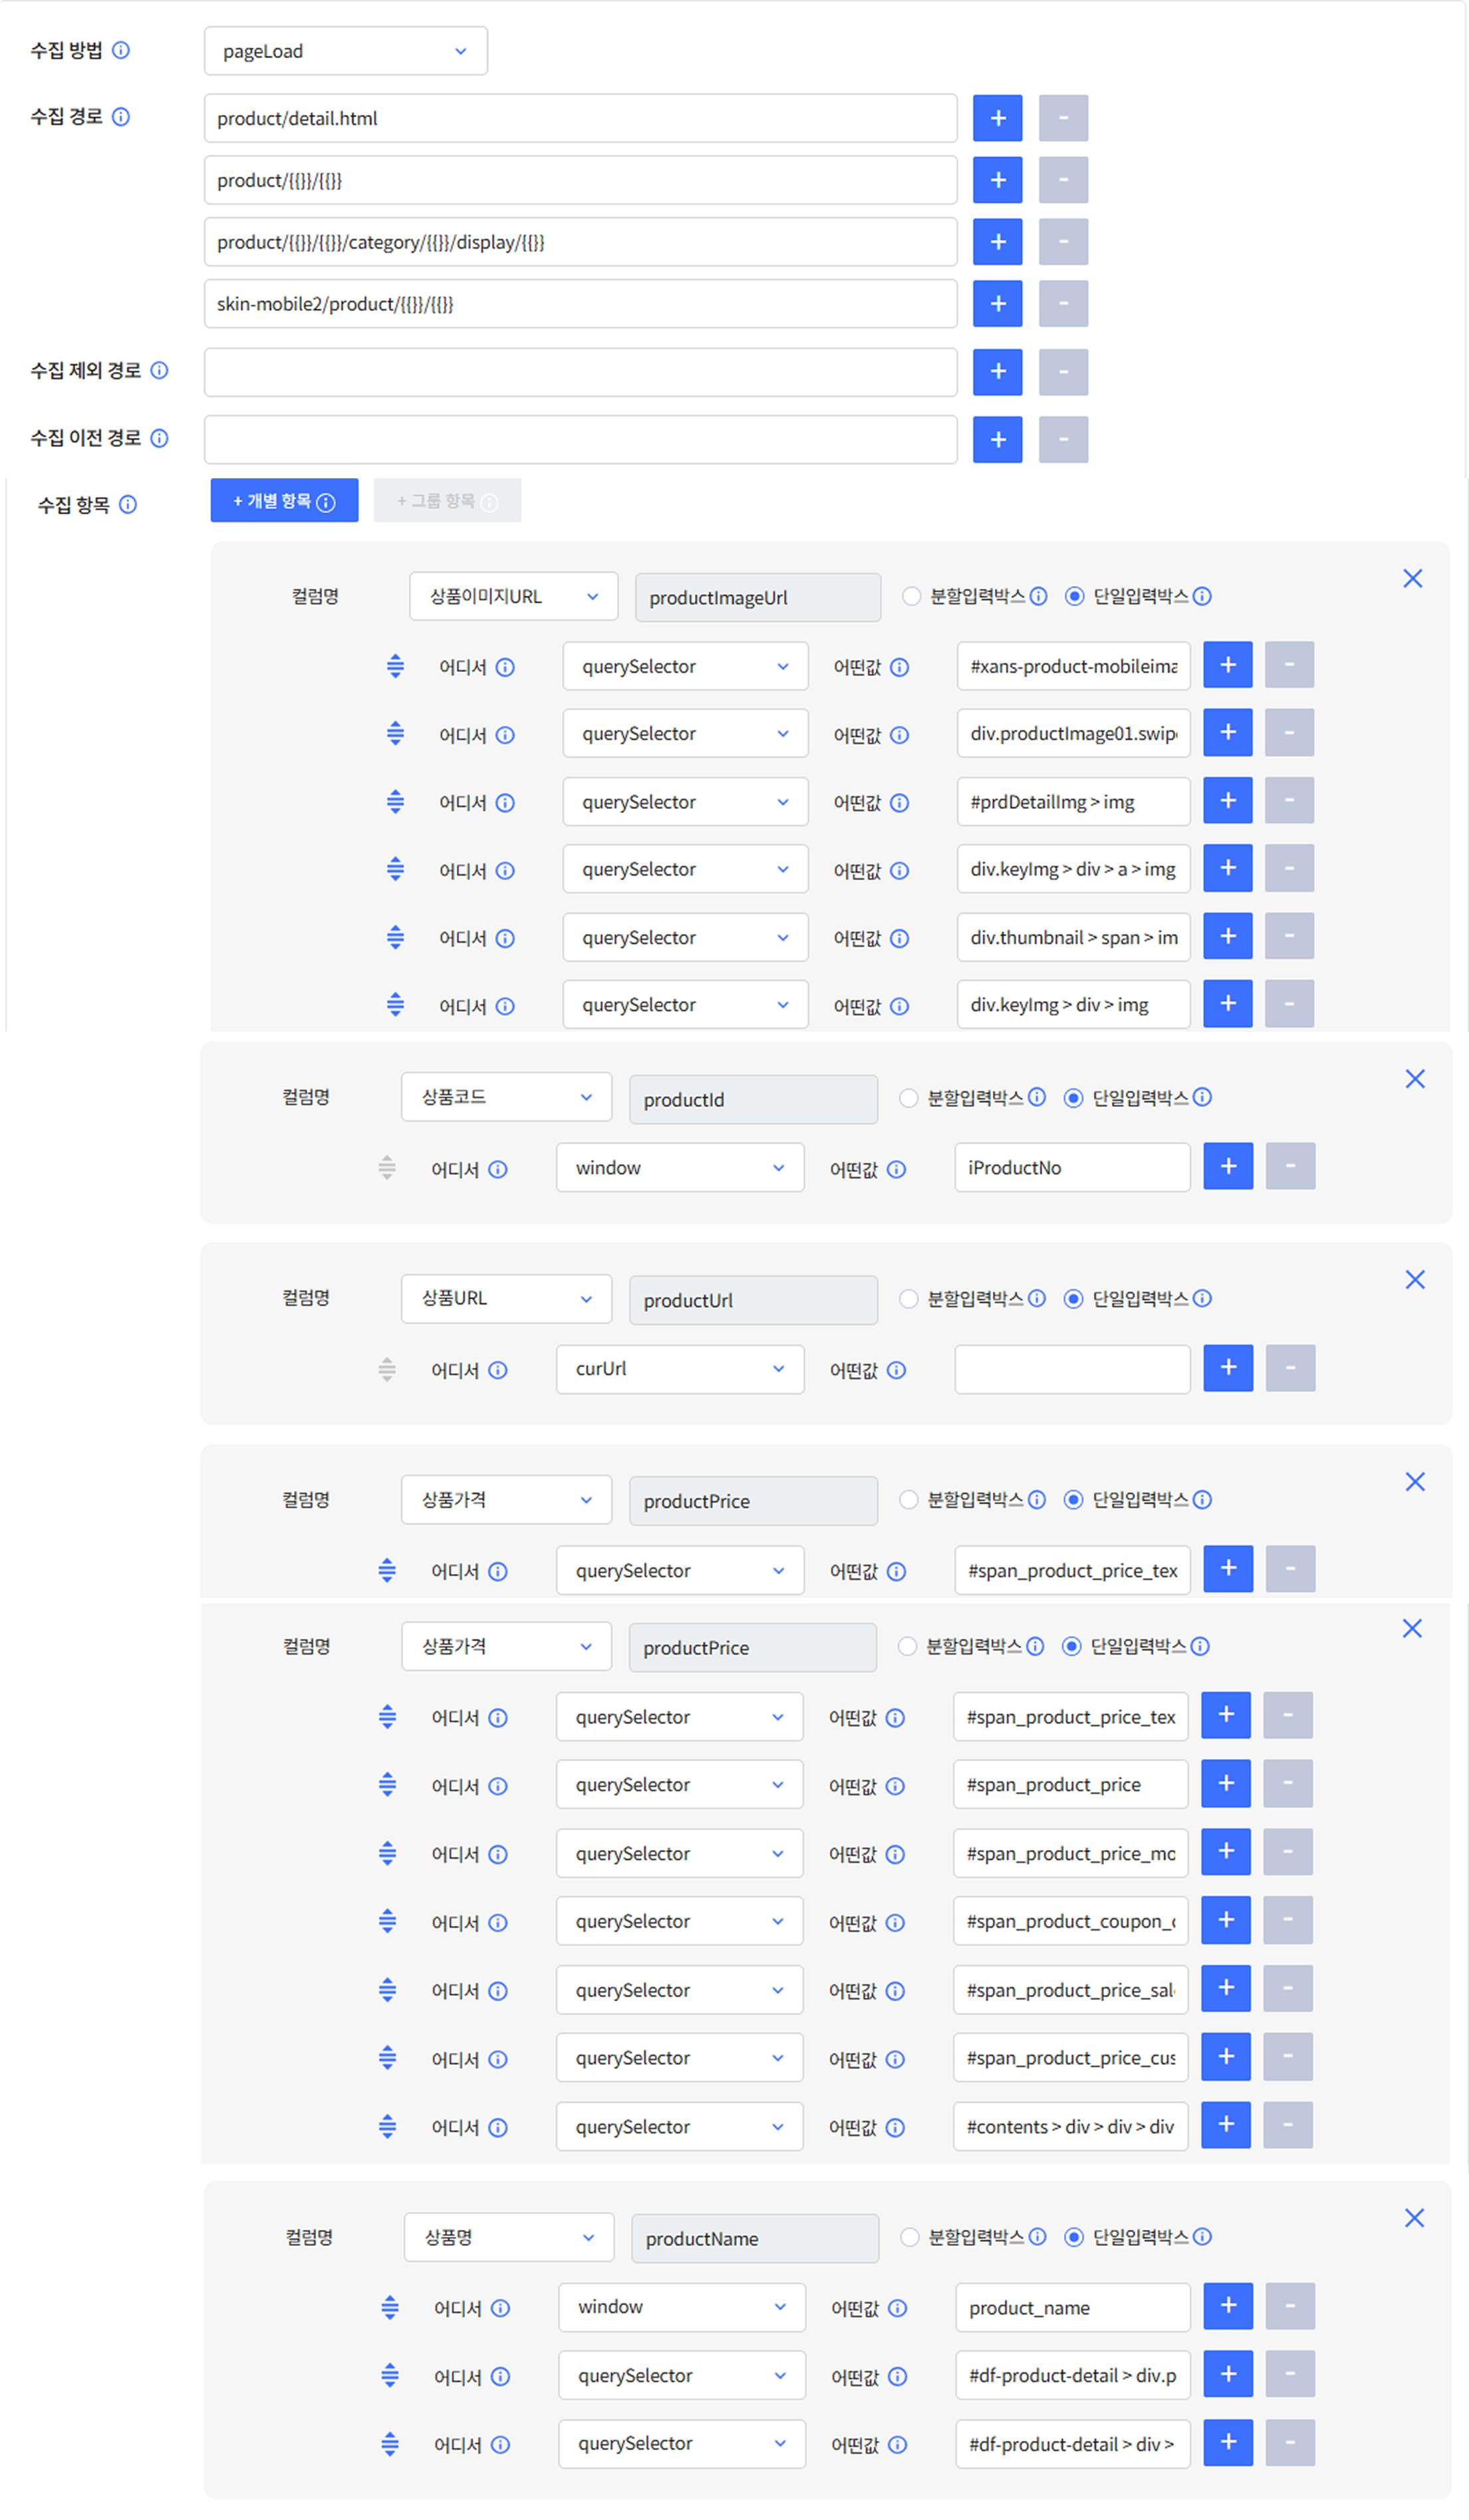
Task: Focus the div.productImage01.swip value field
Action: [1073, 733]
